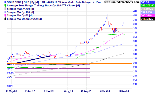Click the 400 price axis label
The height and width of the screenshot is (94, 155).
[x=135, y=15]
